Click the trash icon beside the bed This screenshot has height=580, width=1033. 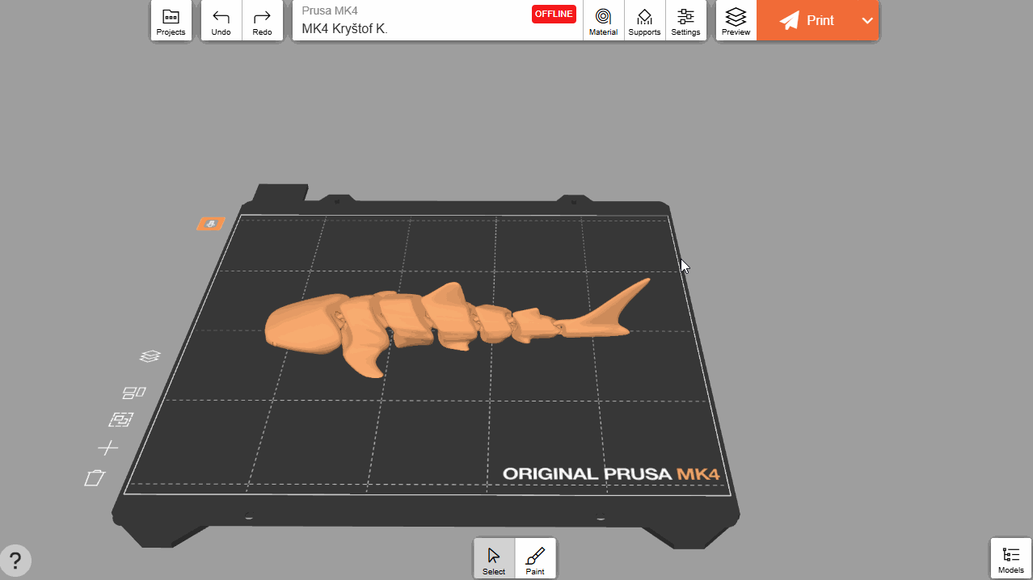[95, 478]
